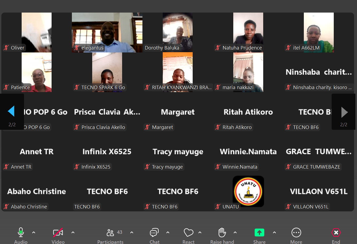The image size is (357, 244).
Task: Expand the Participants options arrow
Action: tap(132, 232)
